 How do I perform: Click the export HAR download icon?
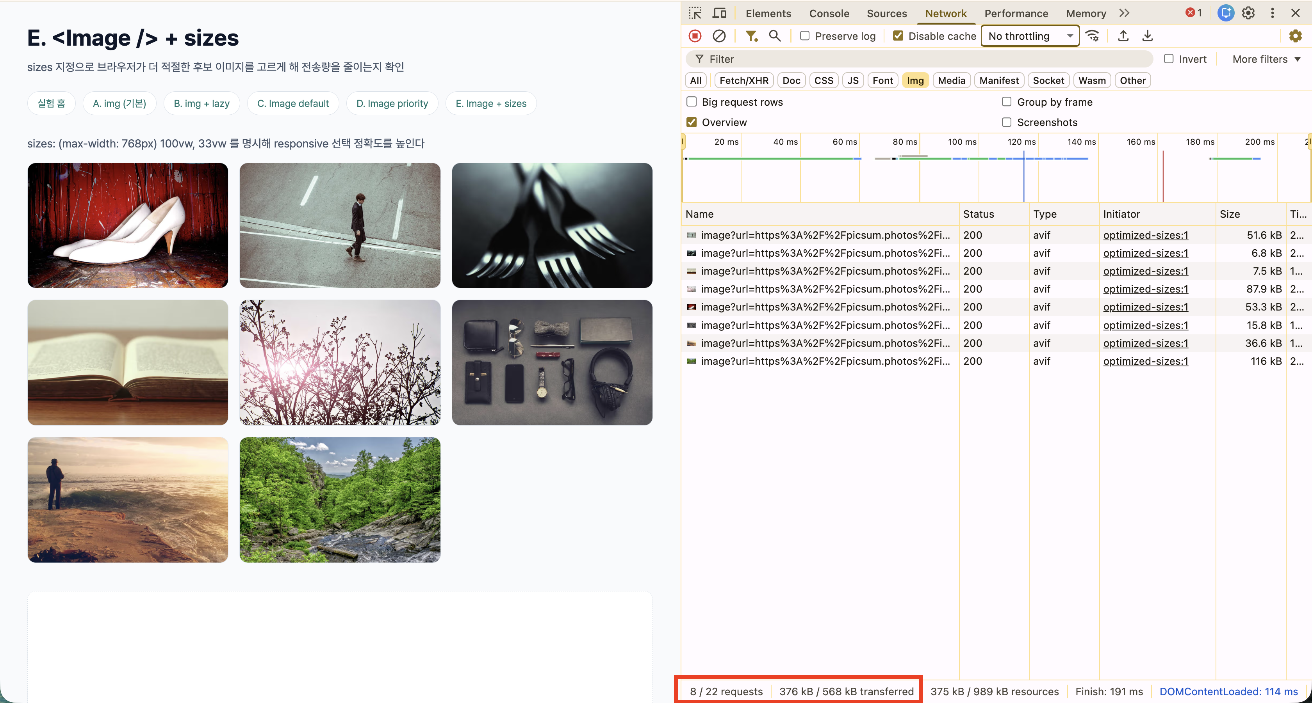click(1147, 36)
